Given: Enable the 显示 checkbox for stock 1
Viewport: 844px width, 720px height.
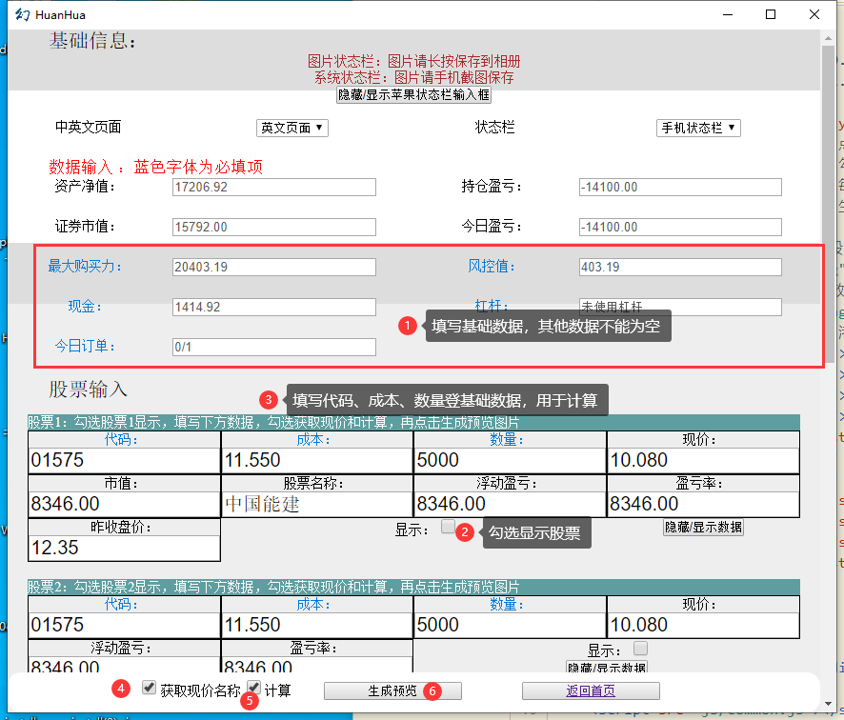Looking at the screenshot, I should pyautogui.click(x=448, y=528).
